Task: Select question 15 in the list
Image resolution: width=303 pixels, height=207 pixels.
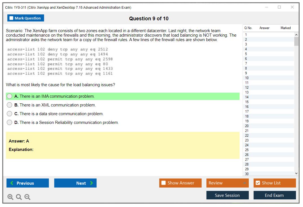Action: [247, 102]
